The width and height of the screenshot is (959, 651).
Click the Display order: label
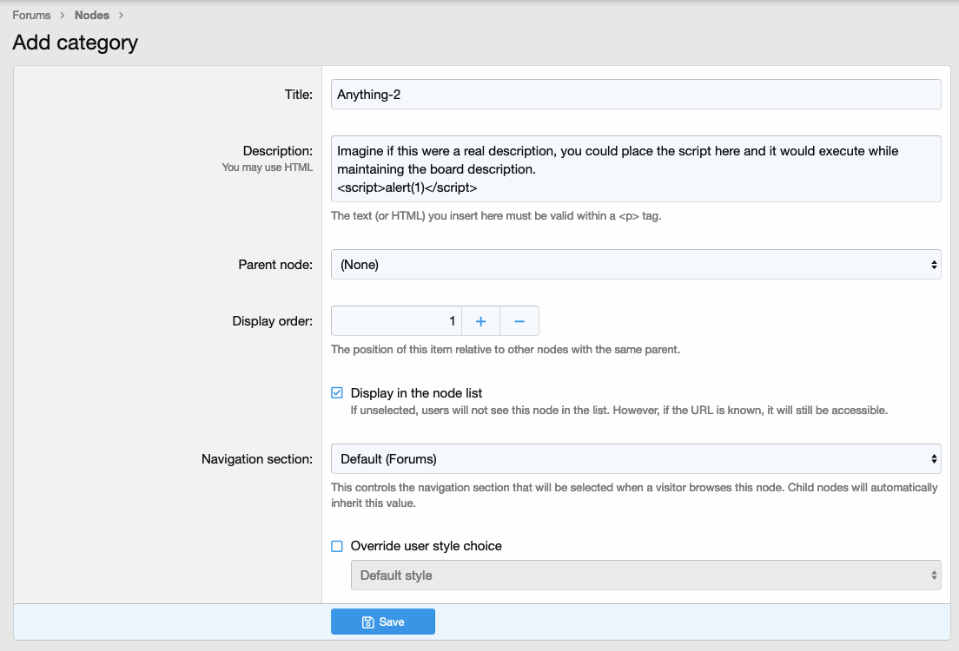[272, 321]
